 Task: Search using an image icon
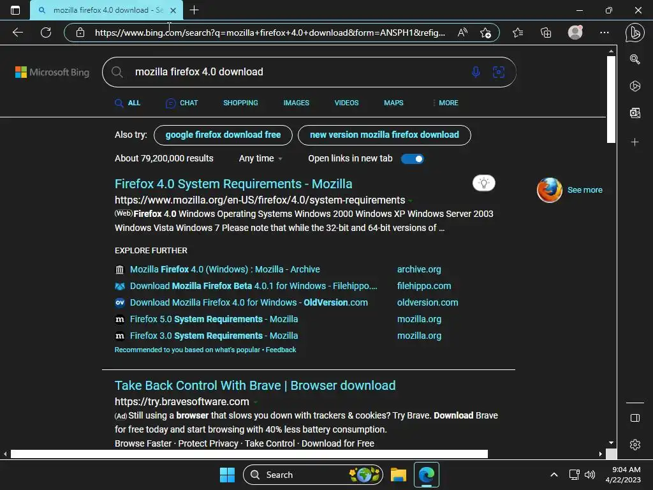coord(499,71)
